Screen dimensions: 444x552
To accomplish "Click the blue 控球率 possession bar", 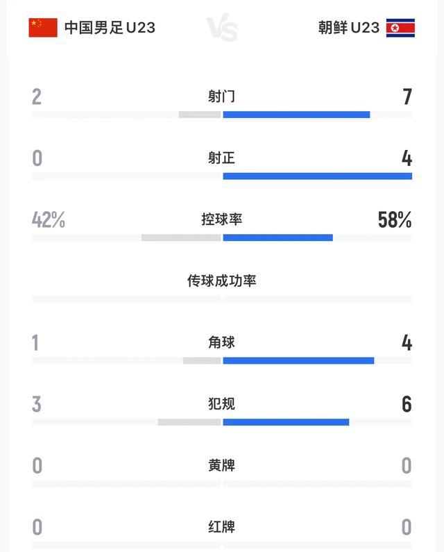I will click(277, 237).
